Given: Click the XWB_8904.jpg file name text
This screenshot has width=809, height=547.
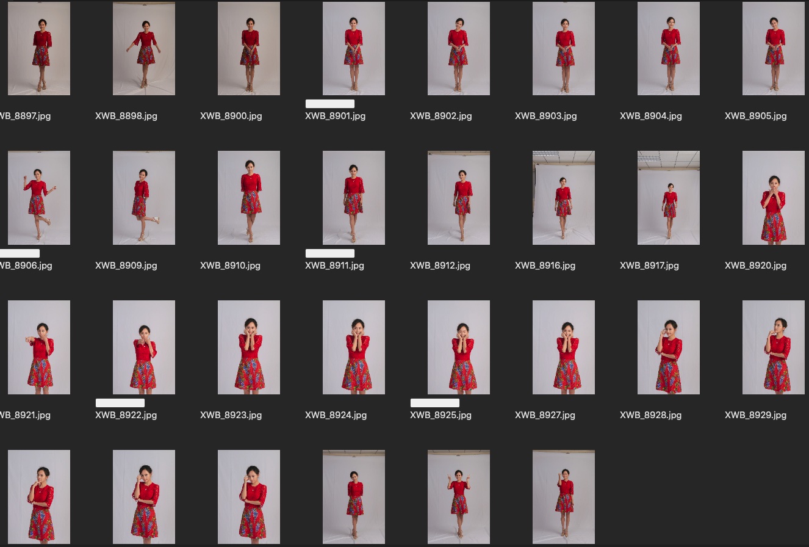Looking at the screenshot, I should (x=650, y=116).
